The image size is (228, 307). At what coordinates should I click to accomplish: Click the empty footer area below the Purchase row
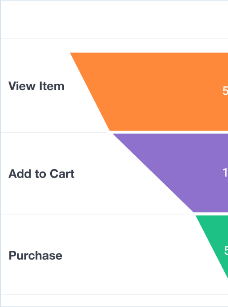click(x=114, y=300)
